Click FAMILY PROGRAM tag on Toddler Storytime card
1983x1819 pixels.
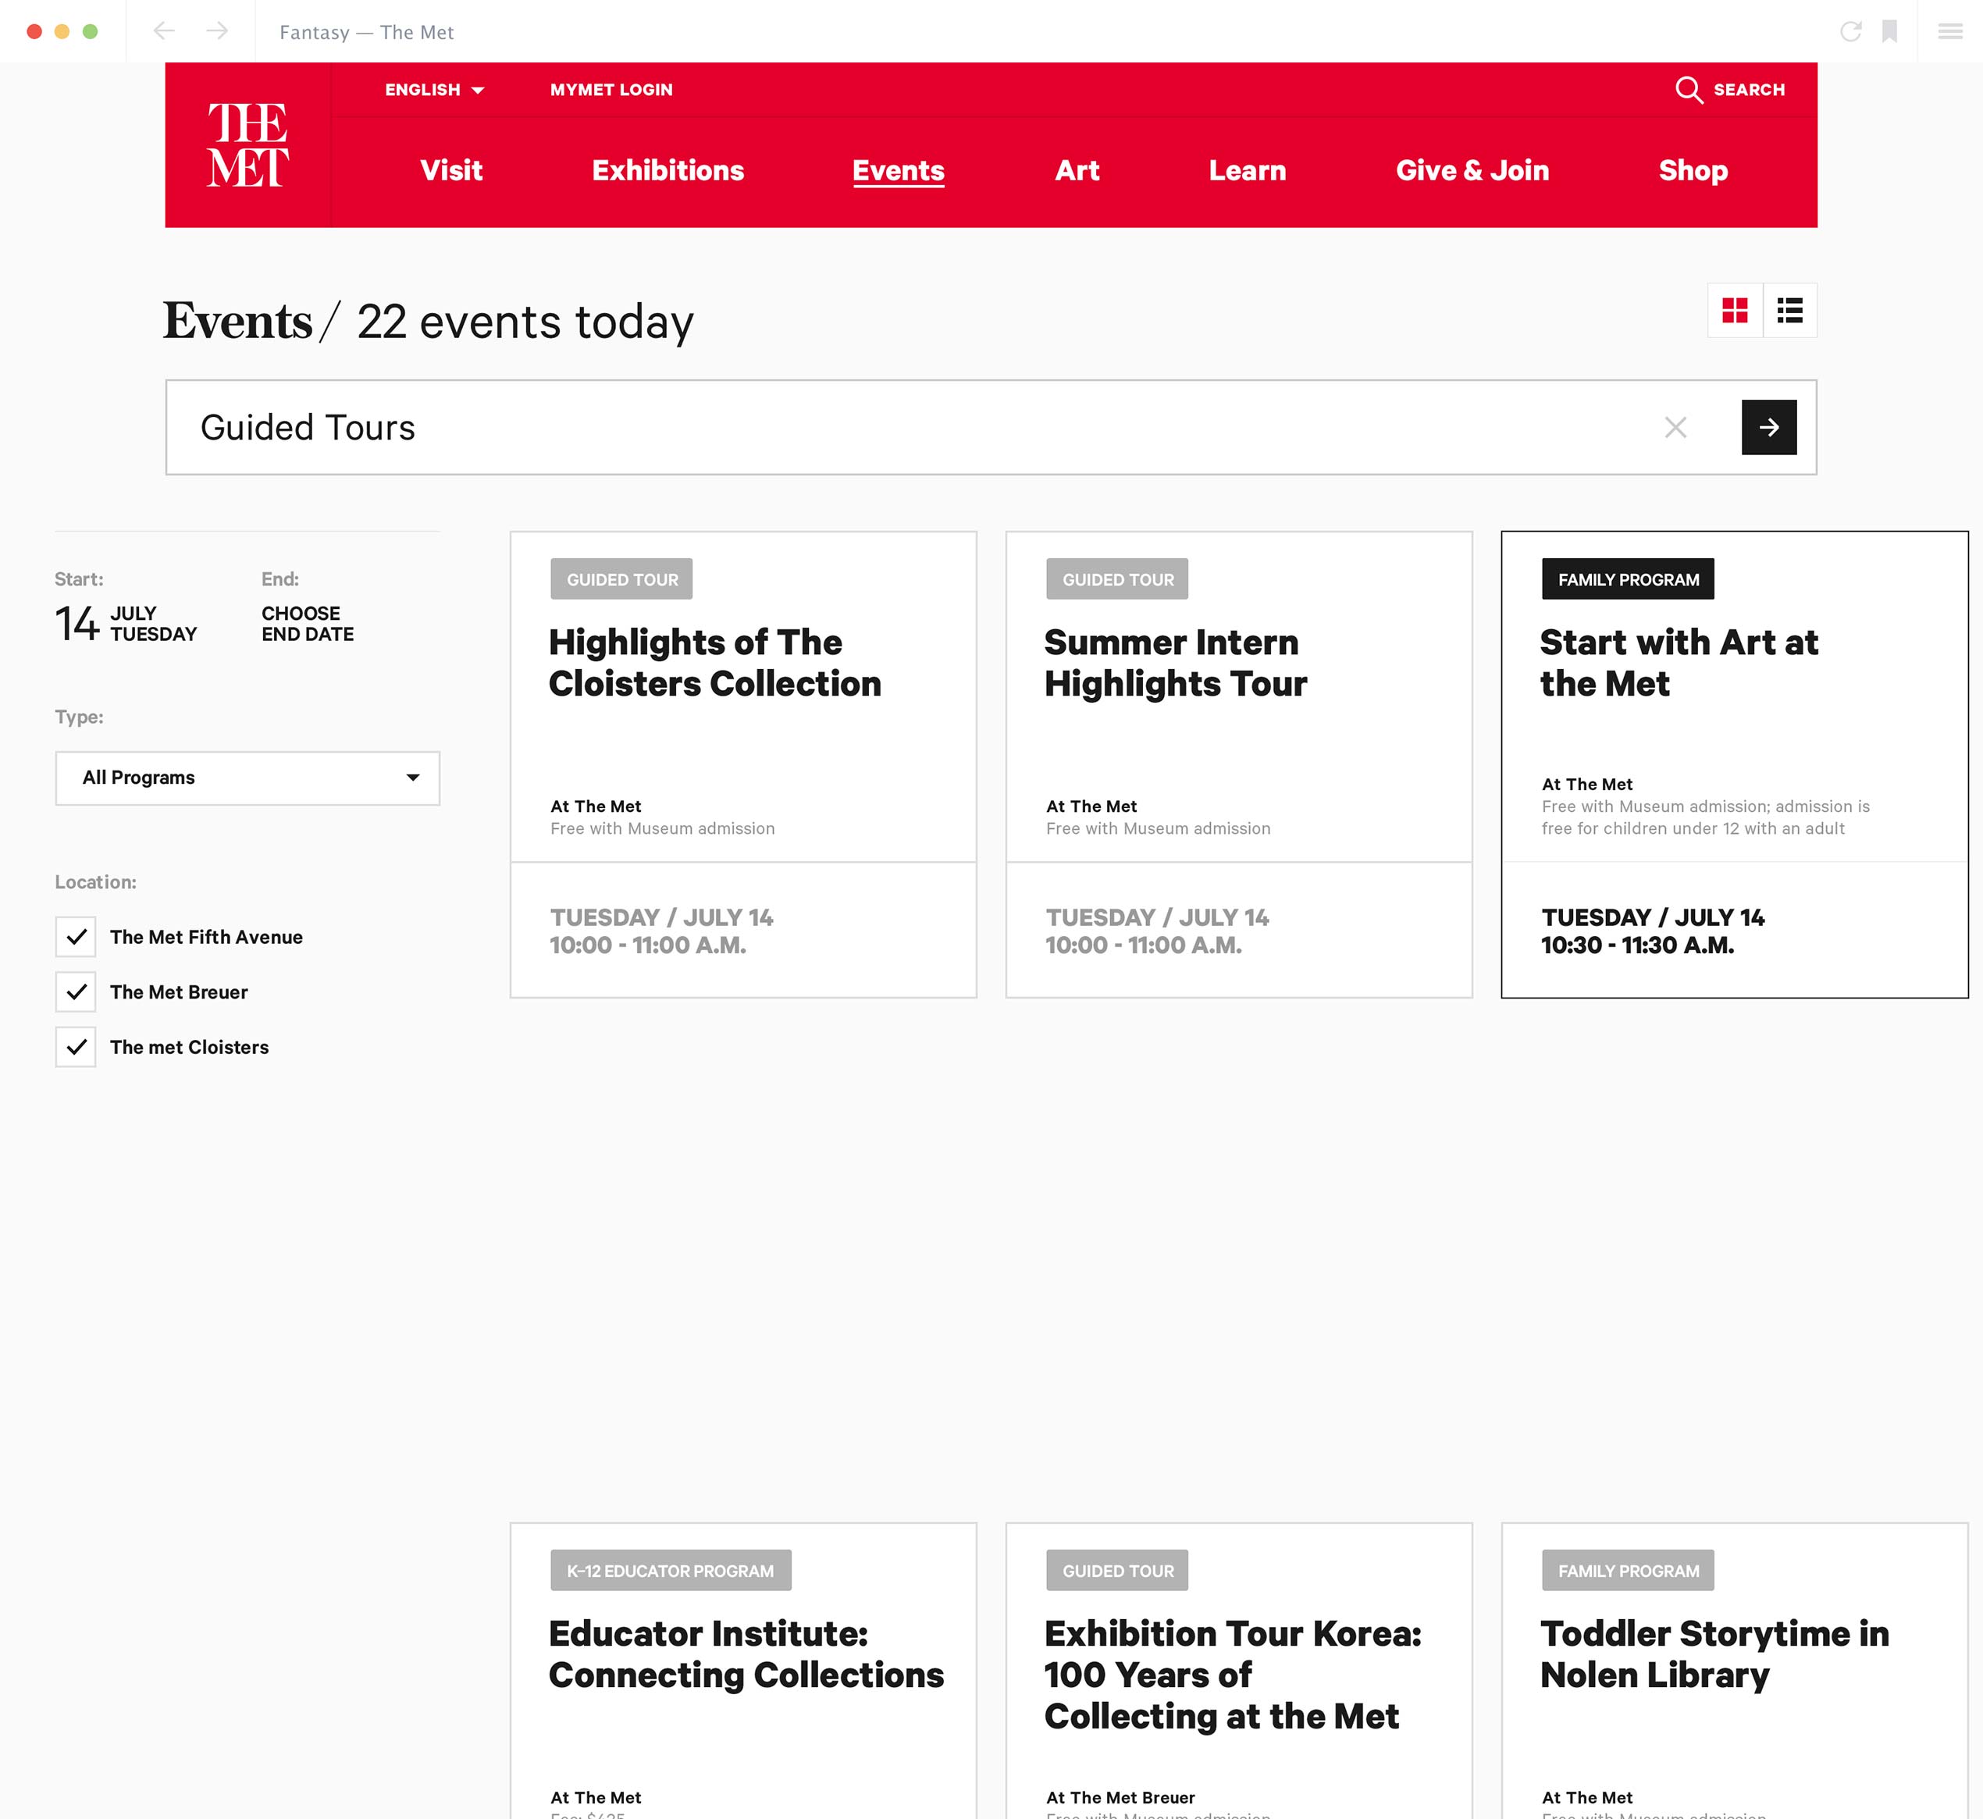point(1629,1571)
